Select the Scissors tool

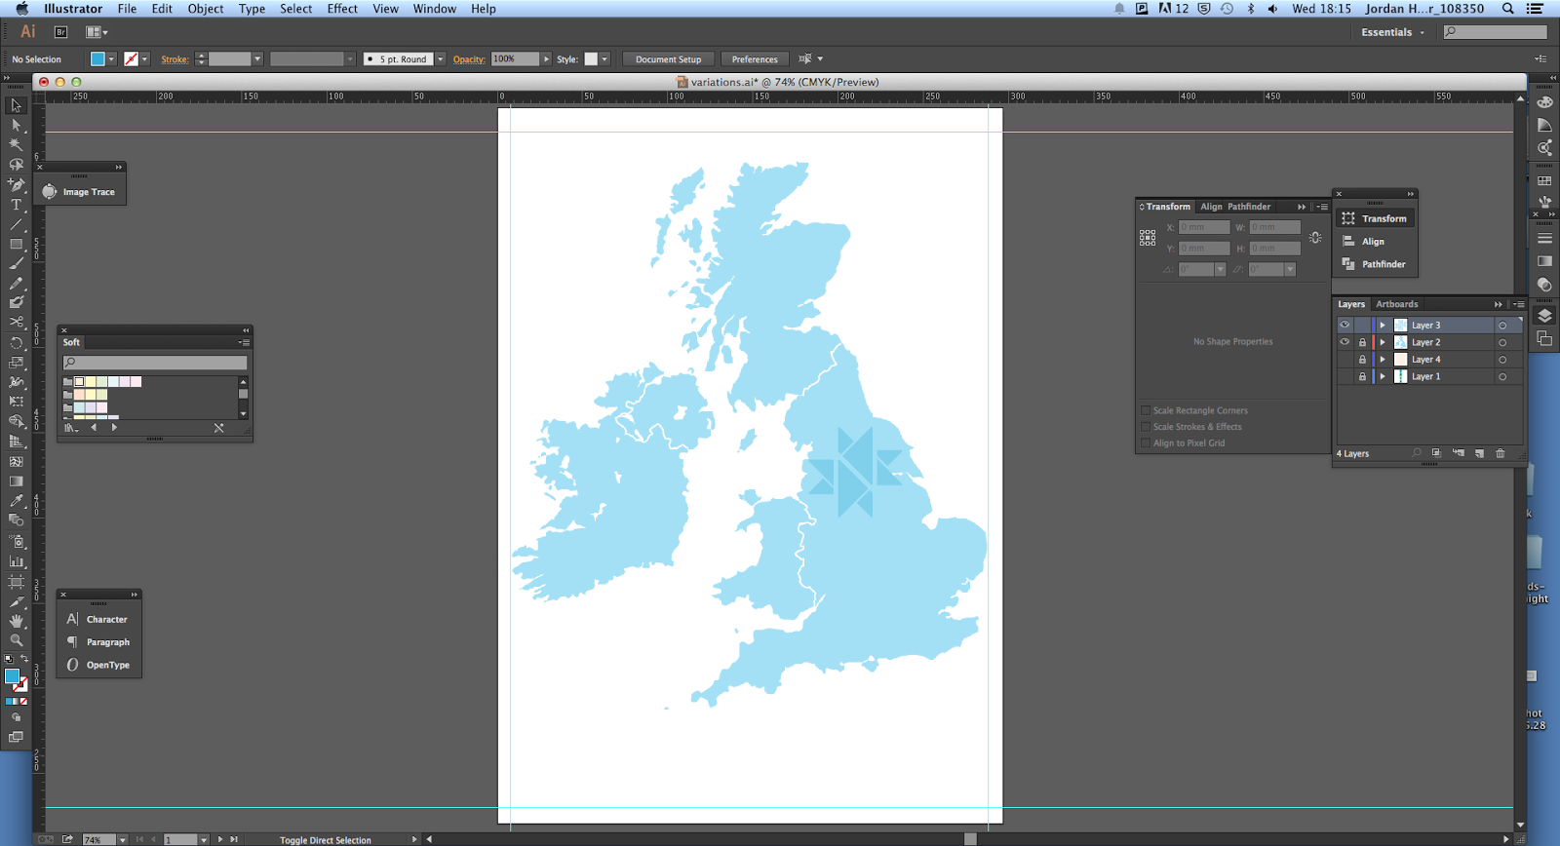point(16,323)
